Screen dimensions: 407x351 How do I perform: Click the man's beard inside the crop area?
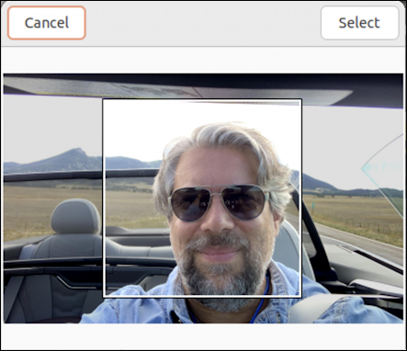[x=219, y=269]
